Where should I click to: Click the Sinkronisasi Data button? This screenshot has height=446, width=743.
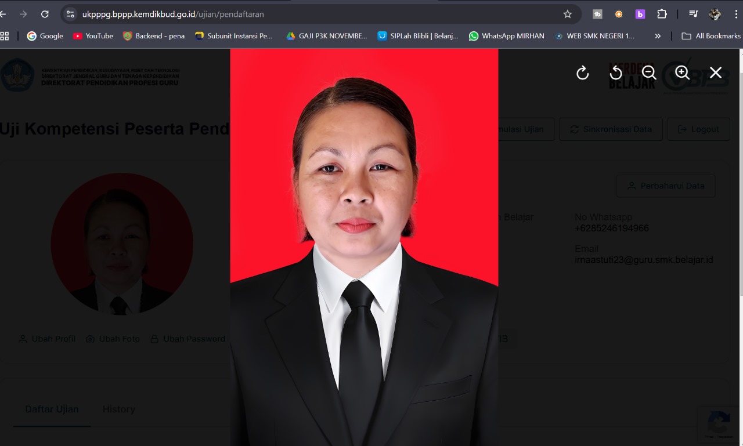611,129
